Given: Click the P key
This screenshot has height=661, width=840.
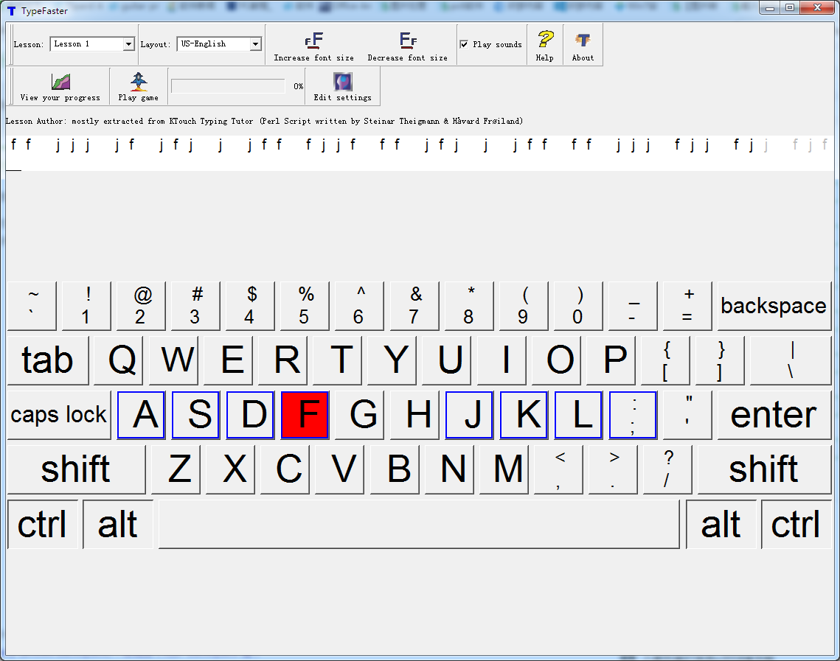Looking at the screenshot, I should coord(611,360).
